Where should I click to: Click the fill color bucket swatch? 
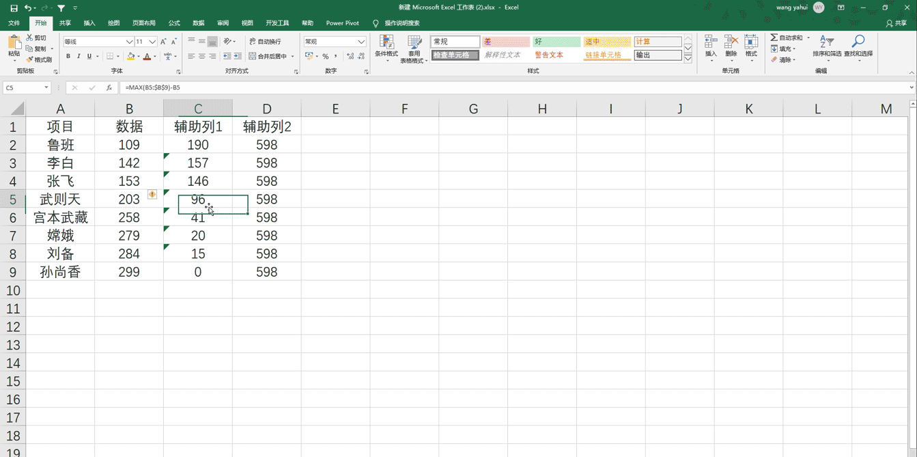pos(131,56)
